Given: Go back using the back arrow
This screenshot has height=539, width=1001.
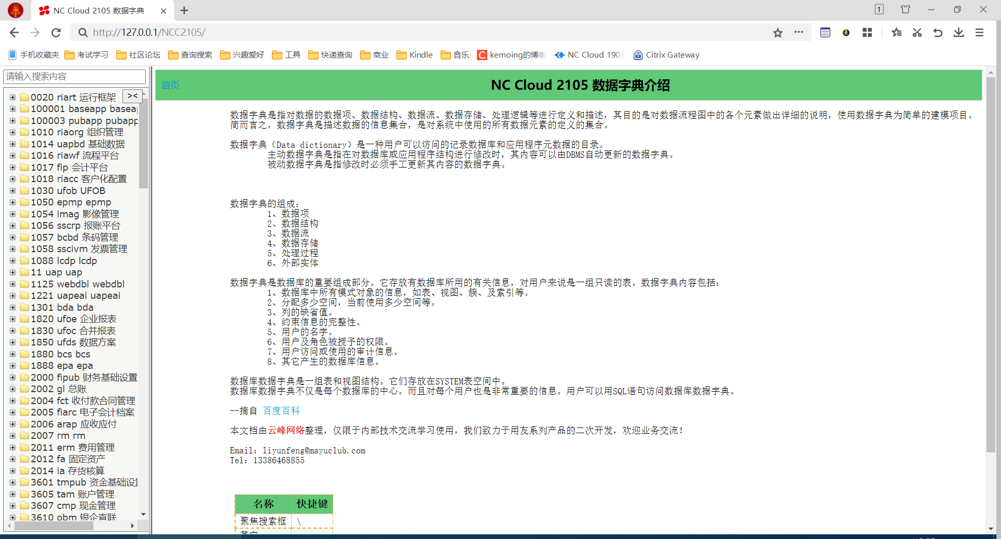Looking at the screenshot, I should click(x=14, y=32).
